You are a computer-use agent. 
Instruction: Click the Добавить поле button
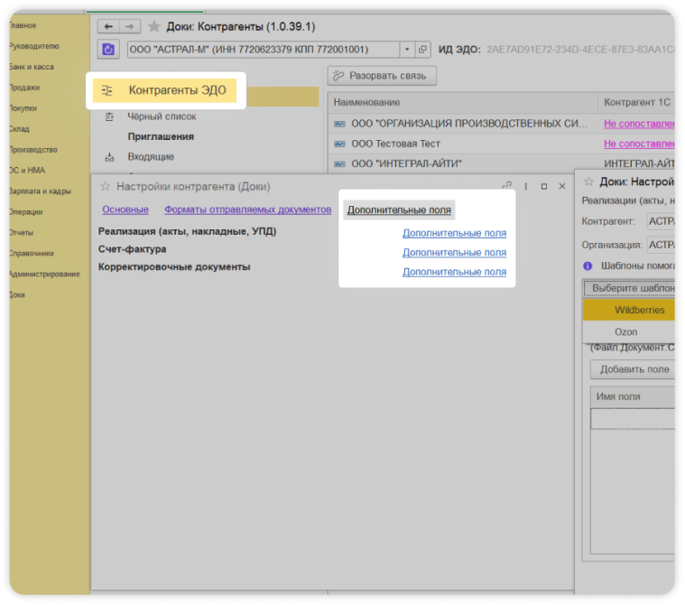[634, 369]
